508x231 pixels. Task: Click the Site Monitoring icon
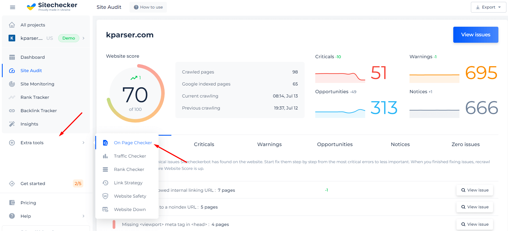[12, 84]
